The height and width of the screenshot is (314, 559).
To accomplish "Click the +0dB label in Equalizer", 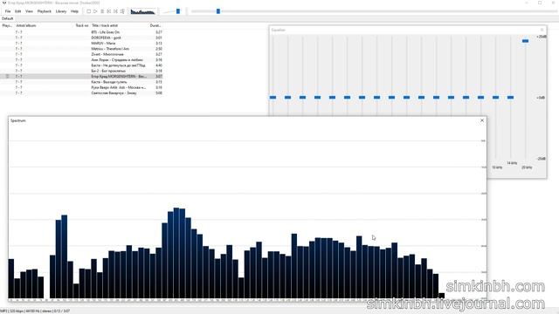I will pos(541,97).
